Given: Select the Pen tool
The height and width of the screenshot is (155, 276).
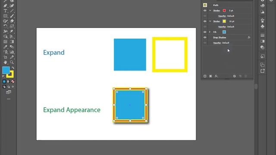Looking at the screenshot, I should 5,6.
